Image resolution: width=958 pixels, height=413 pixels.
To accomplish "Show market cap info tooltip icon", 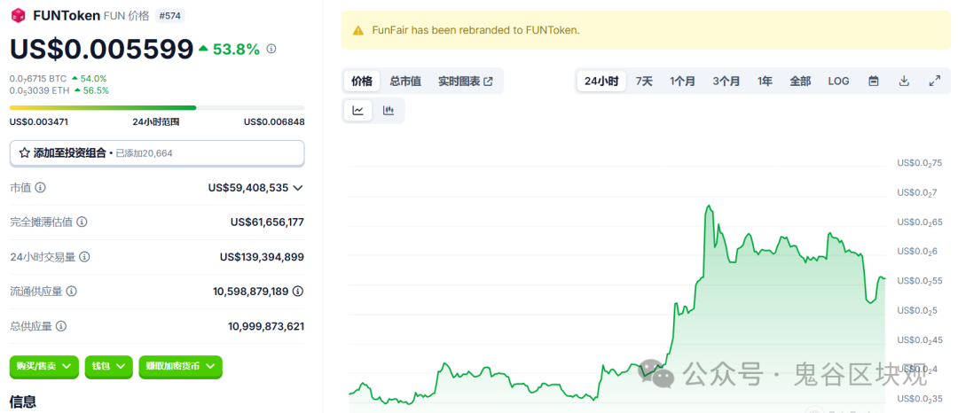I will tap(40, 187).
